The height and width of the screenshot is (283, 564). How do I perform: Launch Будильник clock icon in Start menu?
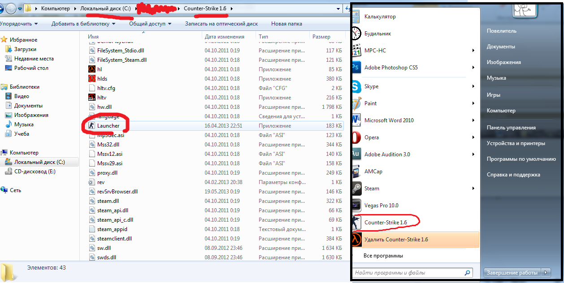click(x=357, y=34)
